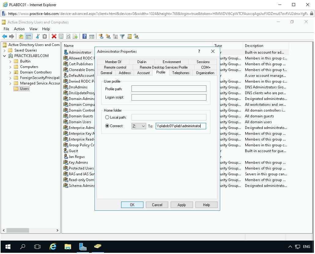Switch to the Account tab
The image size is (315, 254).
click(143, 73)
